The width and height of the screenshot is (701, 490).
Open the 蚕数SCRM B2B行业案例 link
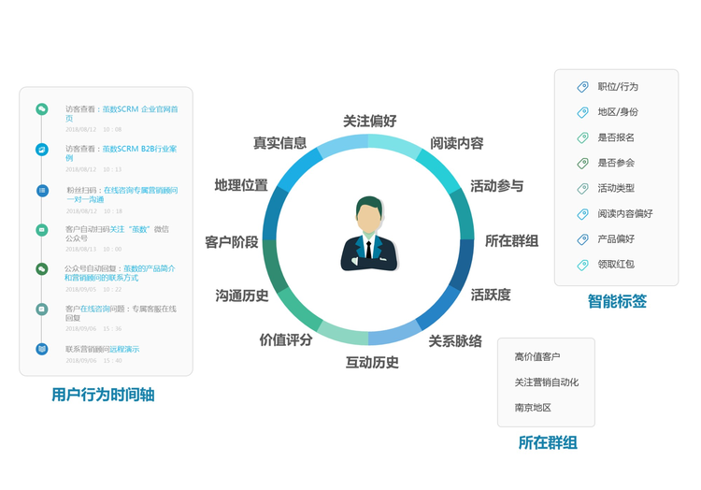121,153
